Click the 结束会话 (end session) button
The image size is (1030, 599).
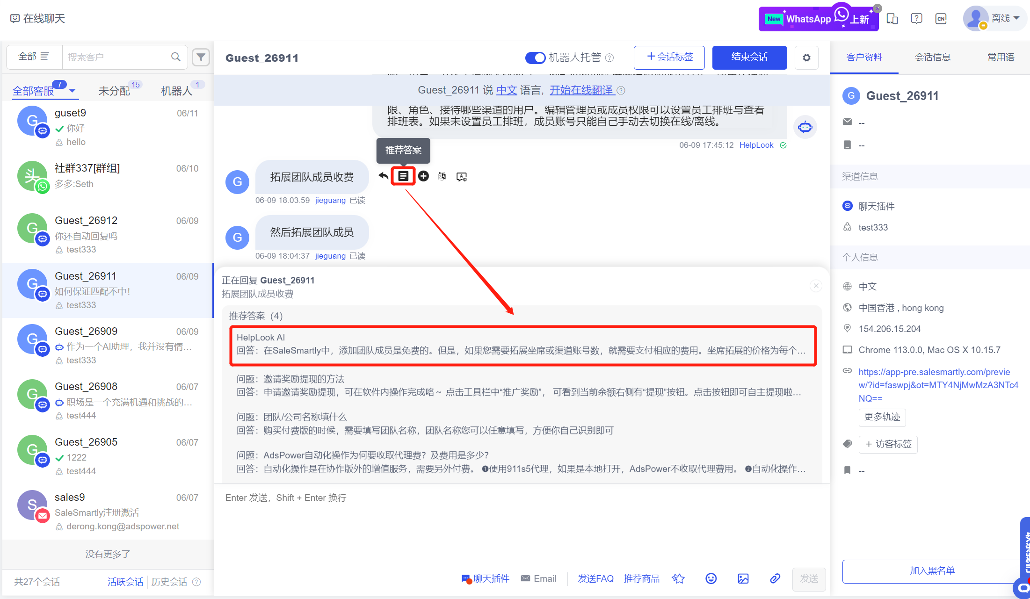click(749, 57)
